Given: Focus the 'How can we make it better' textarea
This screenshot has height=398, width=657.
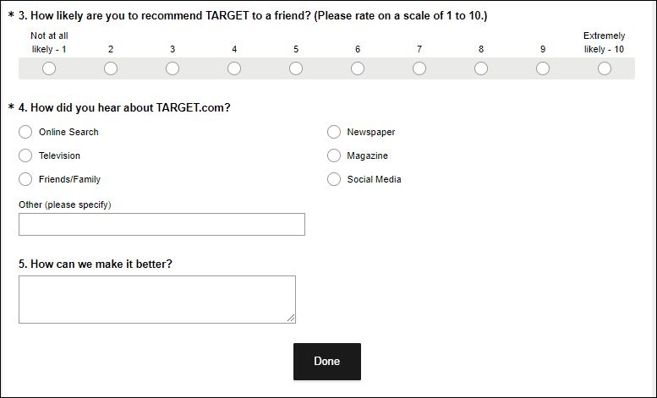Looking at the screenshot, I should (156, 299).
